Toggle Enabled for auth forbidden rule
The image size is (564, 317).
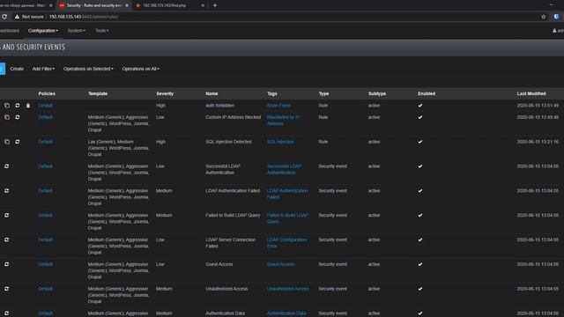pos(420,106)
